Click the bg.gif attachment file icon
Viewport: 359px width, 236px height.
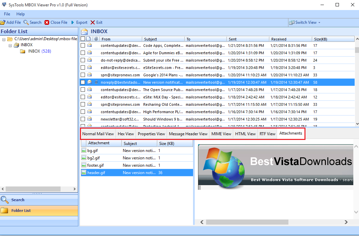pyautogui.click(x=84, y=151)
